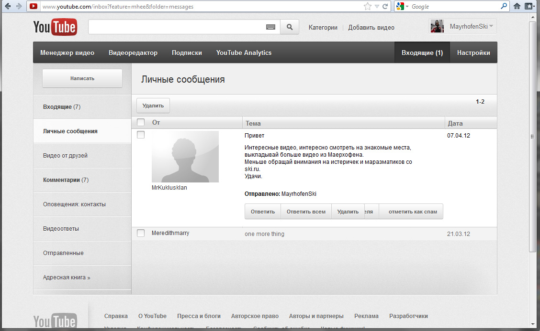540x331 pixels.
Task: Go to the browser home page icon
Action: 517,6
